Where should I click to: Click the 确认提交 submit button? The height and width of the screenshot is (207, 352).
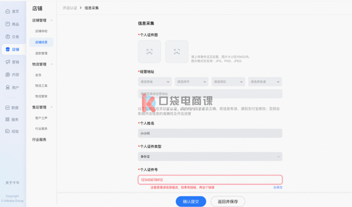(191, 201)
